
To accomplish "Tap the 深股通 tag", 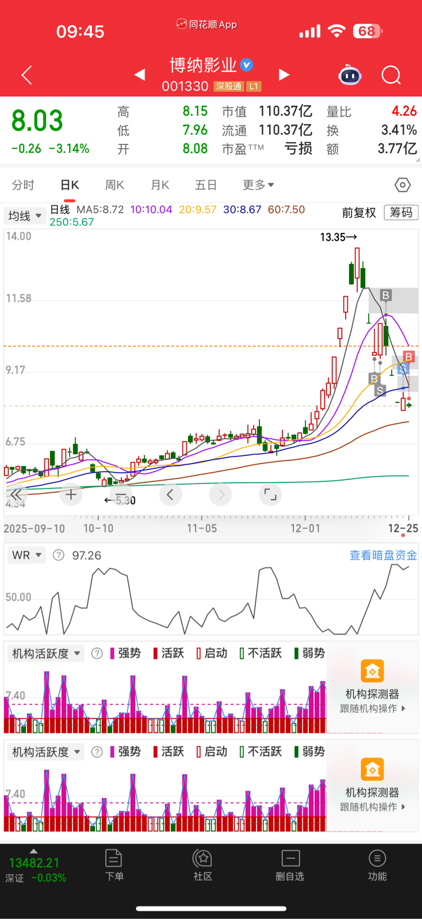I will 229,86.
